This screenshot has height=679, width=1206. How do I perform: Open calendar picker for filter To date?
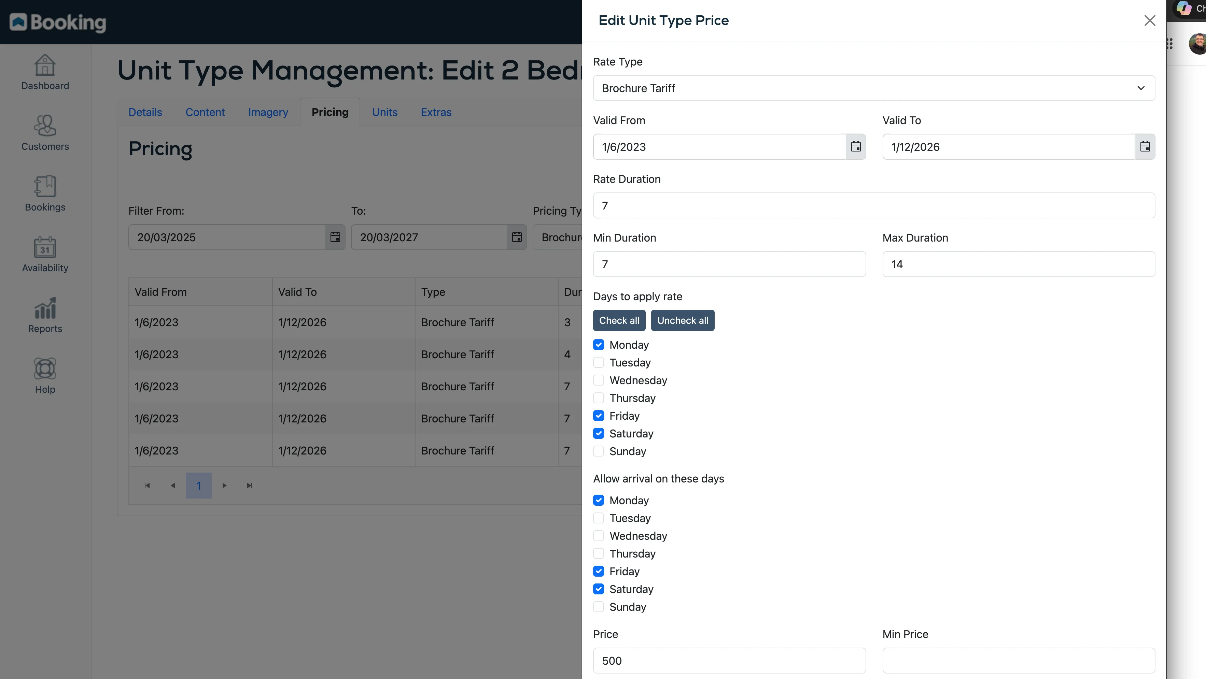(x=517, y=237)
